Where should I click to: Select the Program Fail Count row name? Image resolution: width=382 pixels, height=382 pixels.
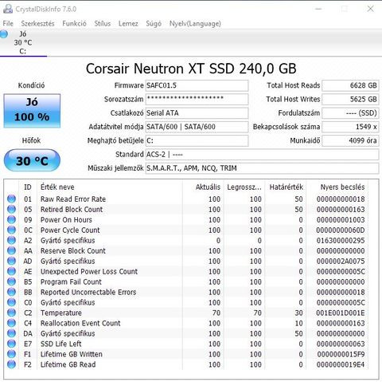click(x=71, y=282)
